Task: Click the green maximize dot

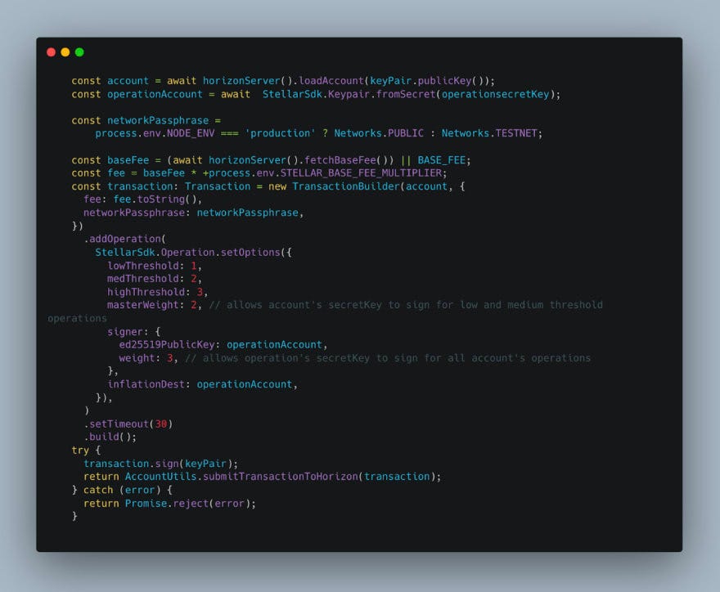Action: (79, 52)
